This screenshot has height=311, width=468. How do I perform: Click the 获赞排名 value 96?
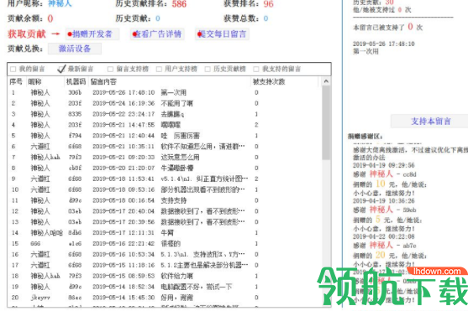[x=268, y=4]
